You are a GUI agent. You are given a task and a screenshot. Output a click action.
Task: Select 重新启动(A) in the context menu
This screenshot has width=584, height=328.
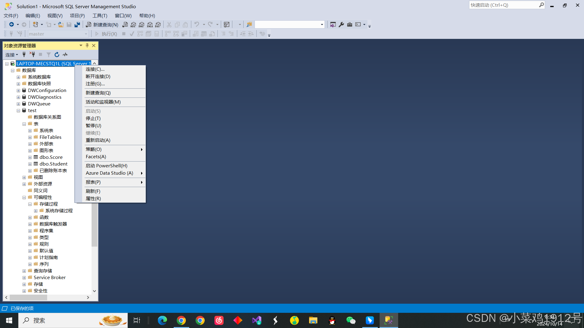[x=98, y=140]
